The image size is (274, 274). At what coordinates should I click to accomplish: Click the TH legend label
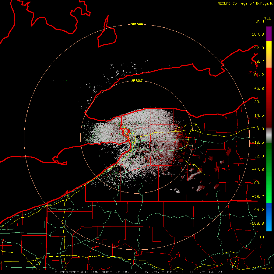pyautogui.click(x=262, y=237)
